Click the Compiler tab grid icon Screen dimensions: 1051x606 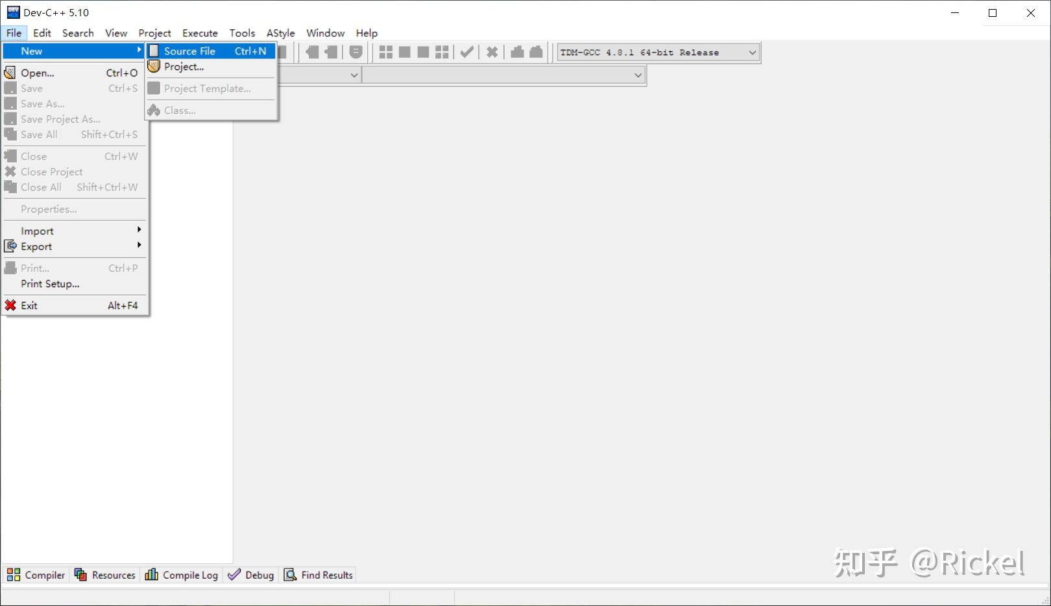coord(14,575)
